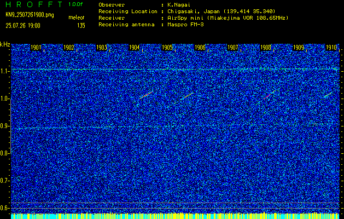Screen dimensions: 344x219
Task: Click the meteor echo streak between 1904 and 1905
Action: (x=146, y=95)
